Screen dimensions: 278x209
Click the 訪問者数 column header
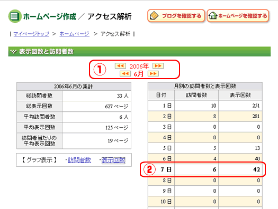[196, 95]
